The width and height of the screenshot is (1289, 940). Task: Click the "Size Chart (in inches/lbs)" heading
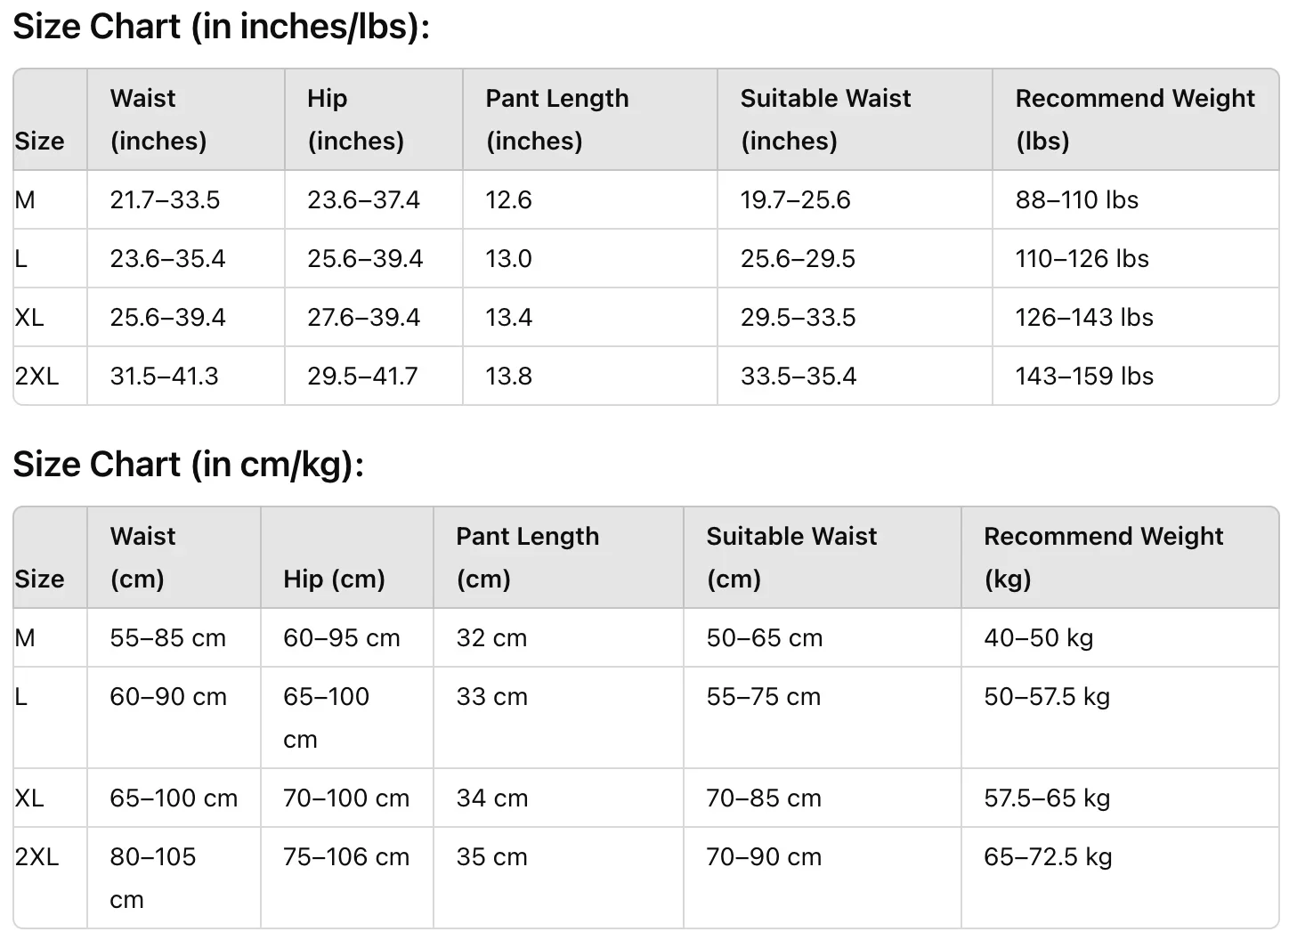[x=221, y=27]
